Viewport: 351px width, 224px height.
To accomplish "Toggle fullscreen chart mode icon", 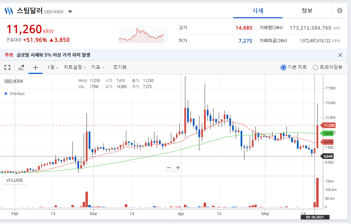I will [x=7, y=68].
